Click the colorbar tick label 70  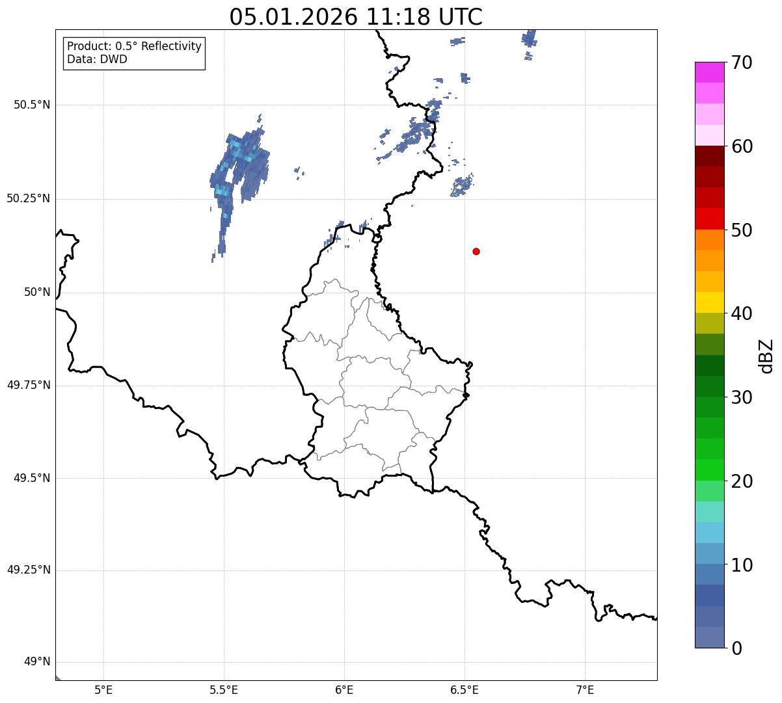point(742,62)
